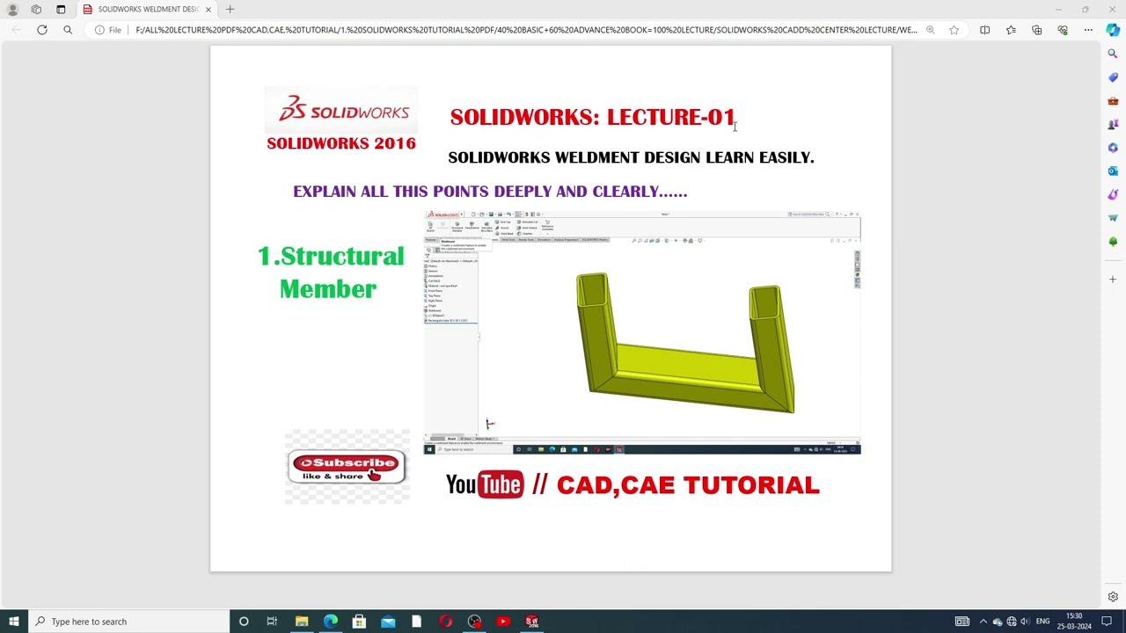Open YouTube app from the taskbar
Viewport: 1126px width, 633px height.
click(503, 622)
